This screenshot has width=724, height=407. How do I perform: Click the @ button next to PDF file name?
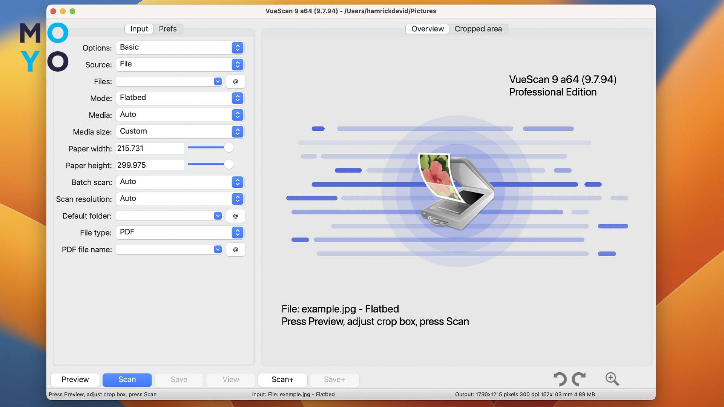tap(236, 249)
